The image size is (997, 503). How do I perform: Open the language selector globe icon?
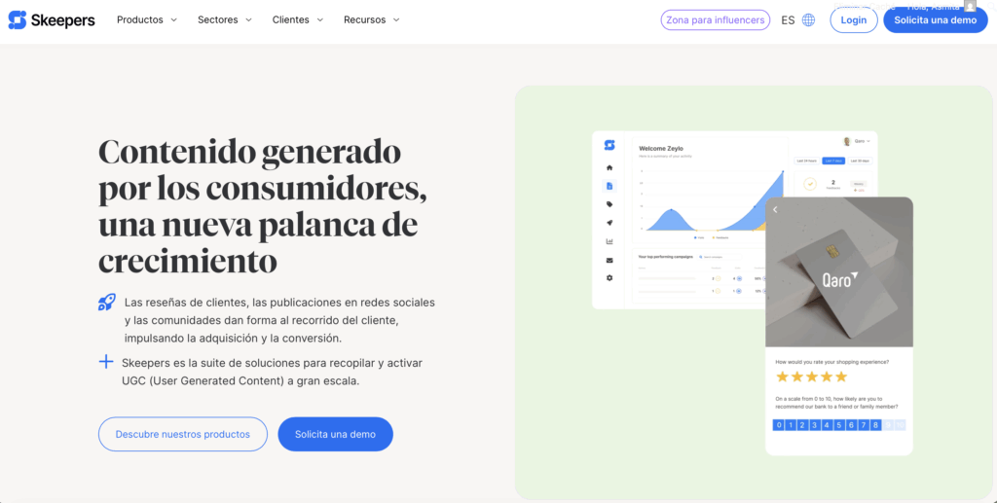tap(808, 19)
